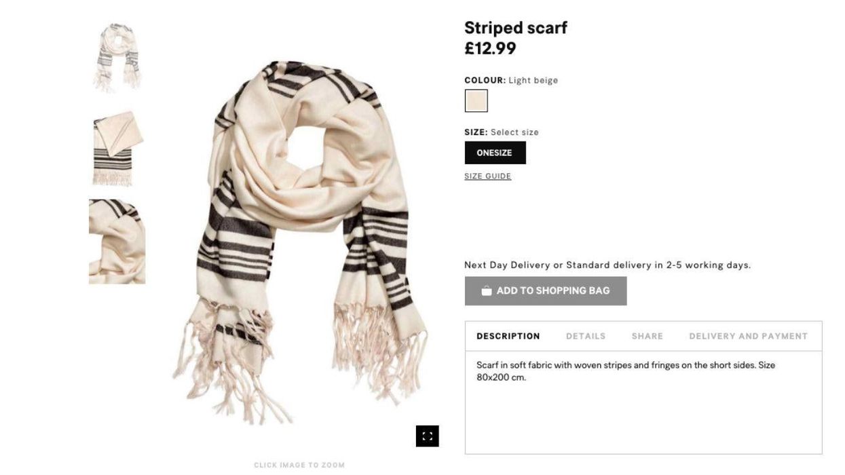
Task: Select the Light beige colour swatch
Action: (x=476, y=101)
